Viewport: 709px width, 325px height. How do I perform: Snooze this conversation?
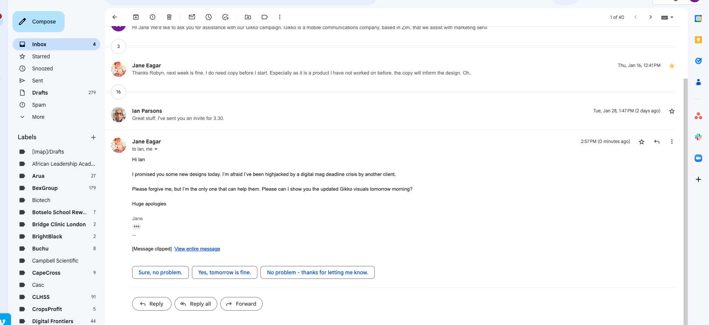pos(209,17)
